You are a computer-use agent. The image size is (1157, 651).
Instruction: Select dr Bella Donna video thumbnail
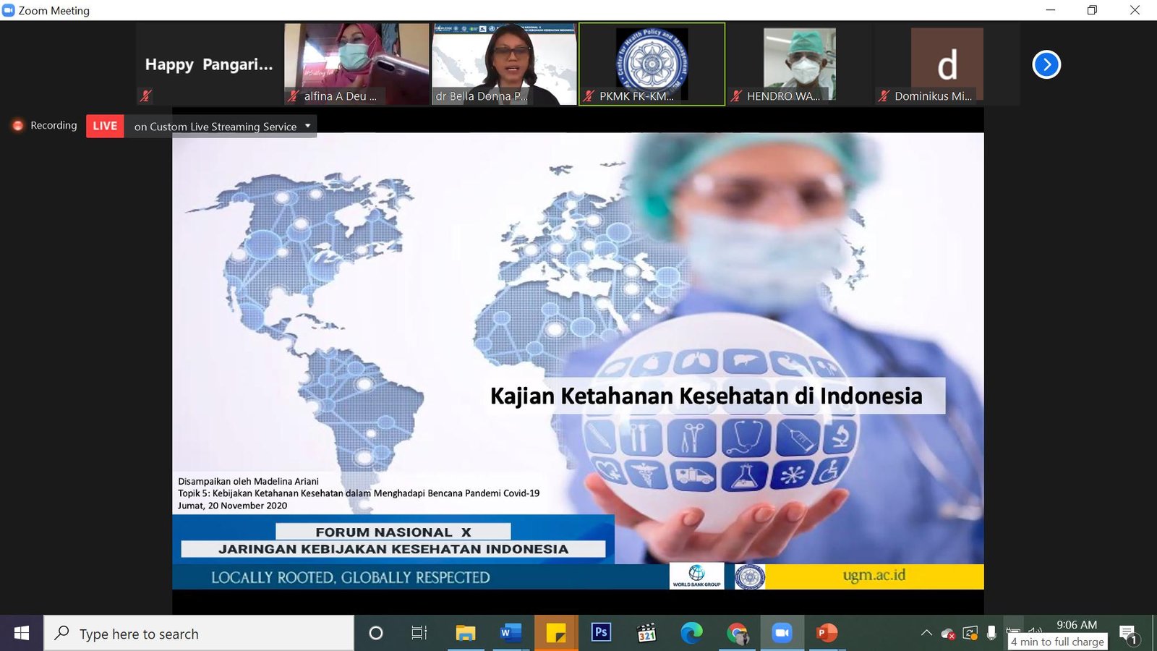[x=504, y=64]
